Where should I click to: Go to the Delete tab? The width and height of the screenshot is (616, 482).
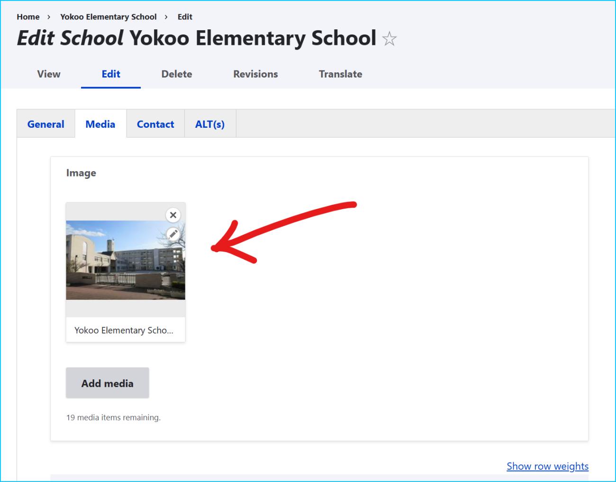[177, 74]
